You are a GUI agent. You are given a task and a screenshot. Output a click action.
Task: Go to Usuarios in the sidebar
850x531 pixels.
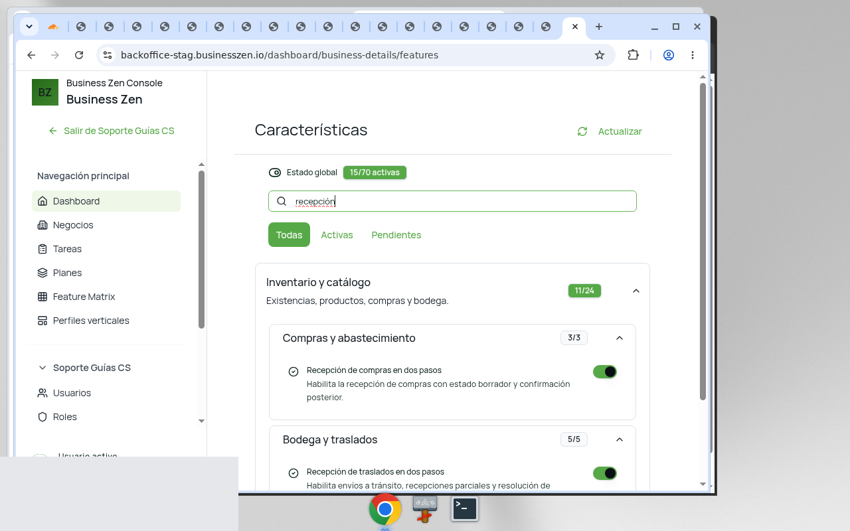106,393
